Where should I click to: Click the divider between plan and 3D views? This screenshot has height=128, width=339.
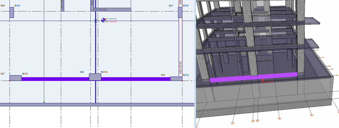pyautogui.click(x=195, y=64)
